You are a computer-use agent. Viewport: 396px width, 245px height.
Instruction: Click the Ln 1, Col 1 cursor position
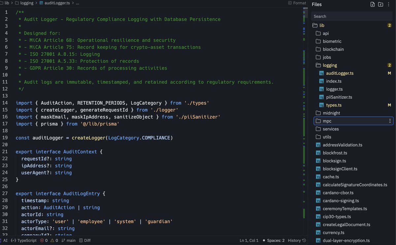click(x=249, y=240)
